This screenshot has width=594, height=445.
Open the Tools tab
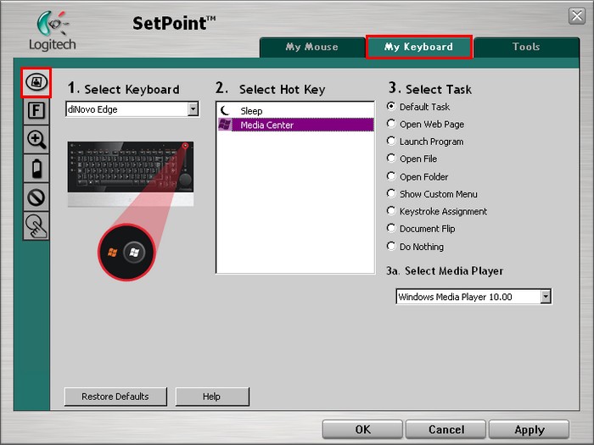coord(527,47)
